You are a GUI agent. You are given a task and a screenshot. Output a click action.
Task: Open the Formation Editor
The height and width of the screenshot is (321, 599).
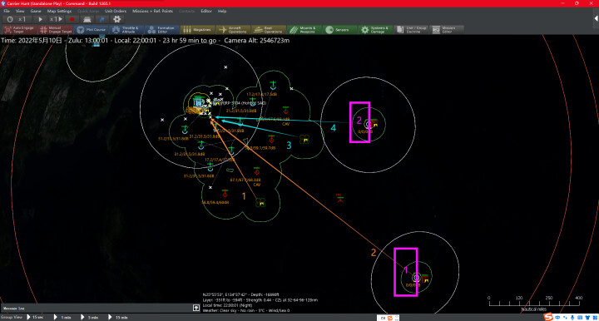[162, 30]
